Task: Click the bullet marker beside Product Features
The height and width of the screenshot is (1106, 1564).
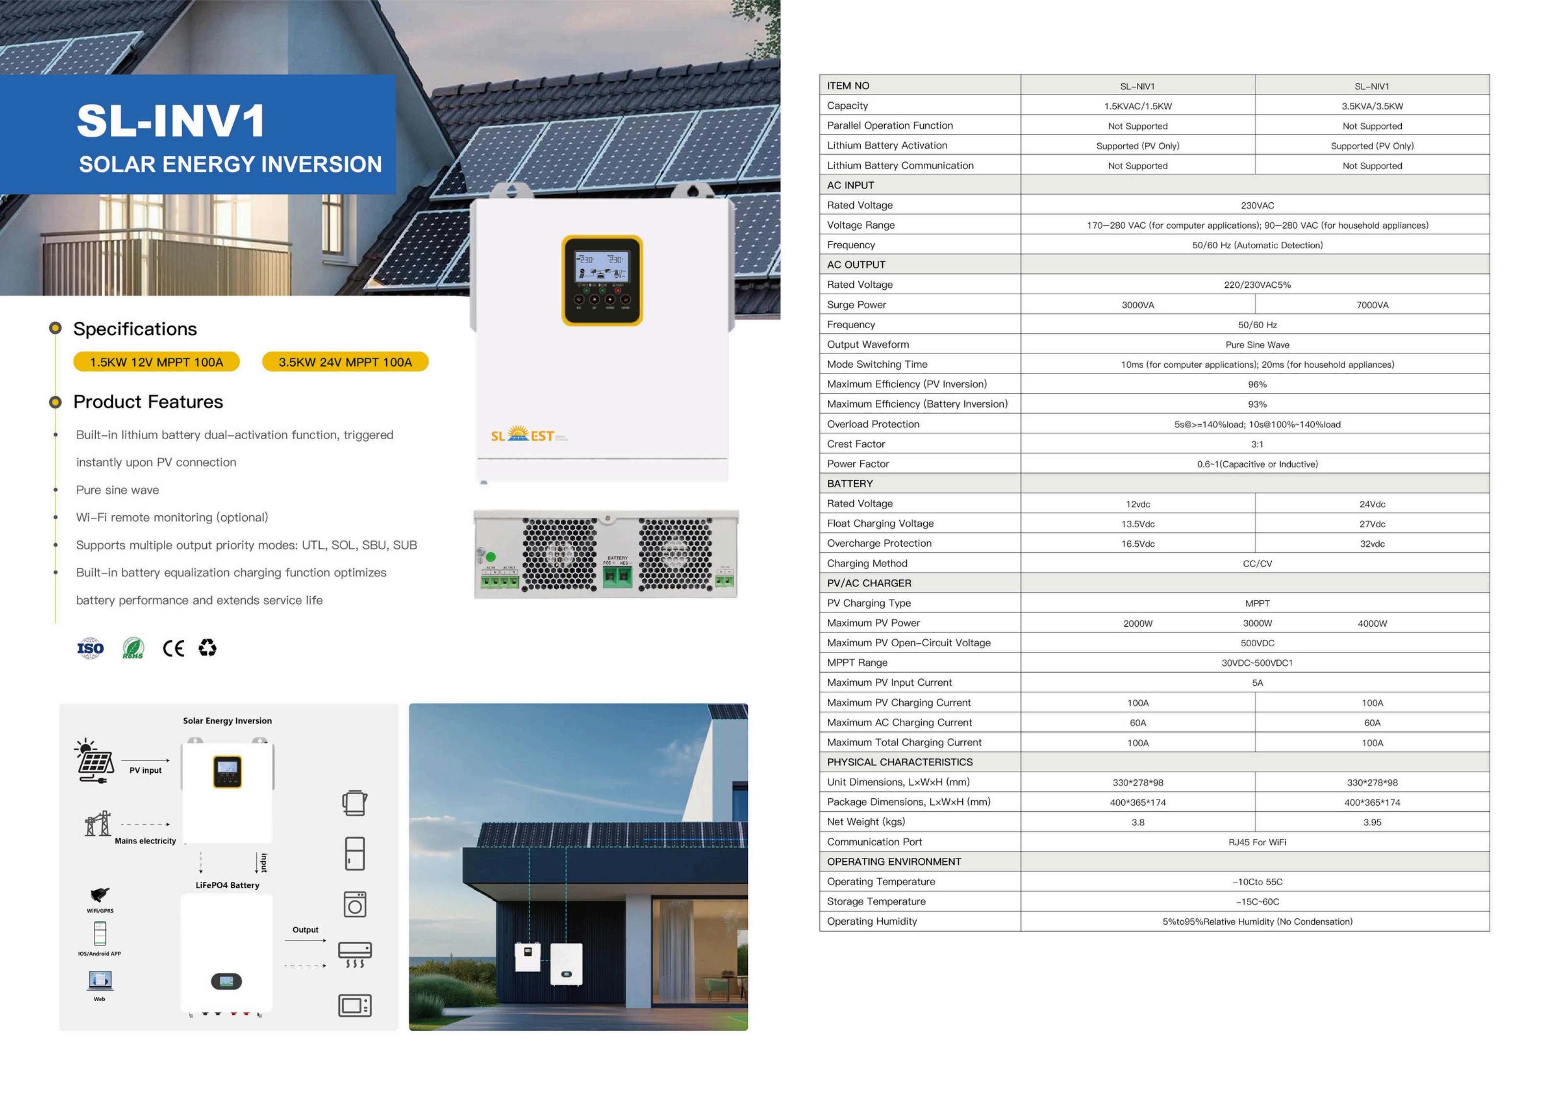Action: pos(55,402)
